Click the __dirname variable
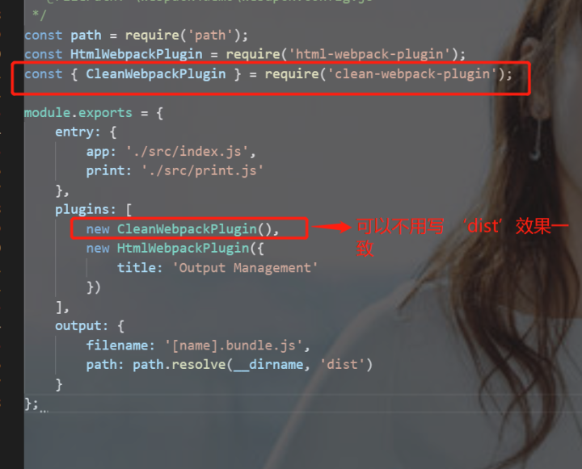 pos(269,365)
